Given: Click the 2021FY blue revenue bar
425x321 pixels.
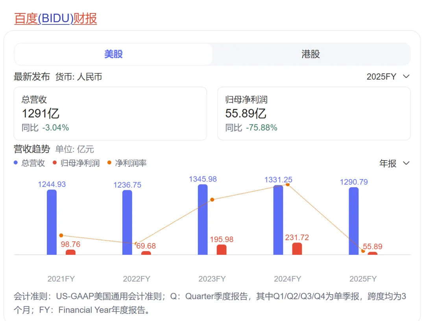Looking at the screenshot, I should coord(52,222).
